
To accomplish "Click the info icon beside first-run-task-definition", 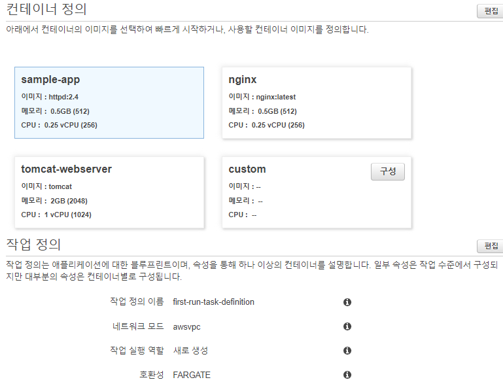I will [x=347, y=302].
